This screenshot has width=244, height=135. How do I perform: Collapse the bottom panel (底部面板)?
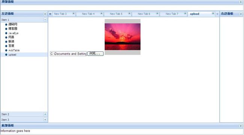coord(241,126)
